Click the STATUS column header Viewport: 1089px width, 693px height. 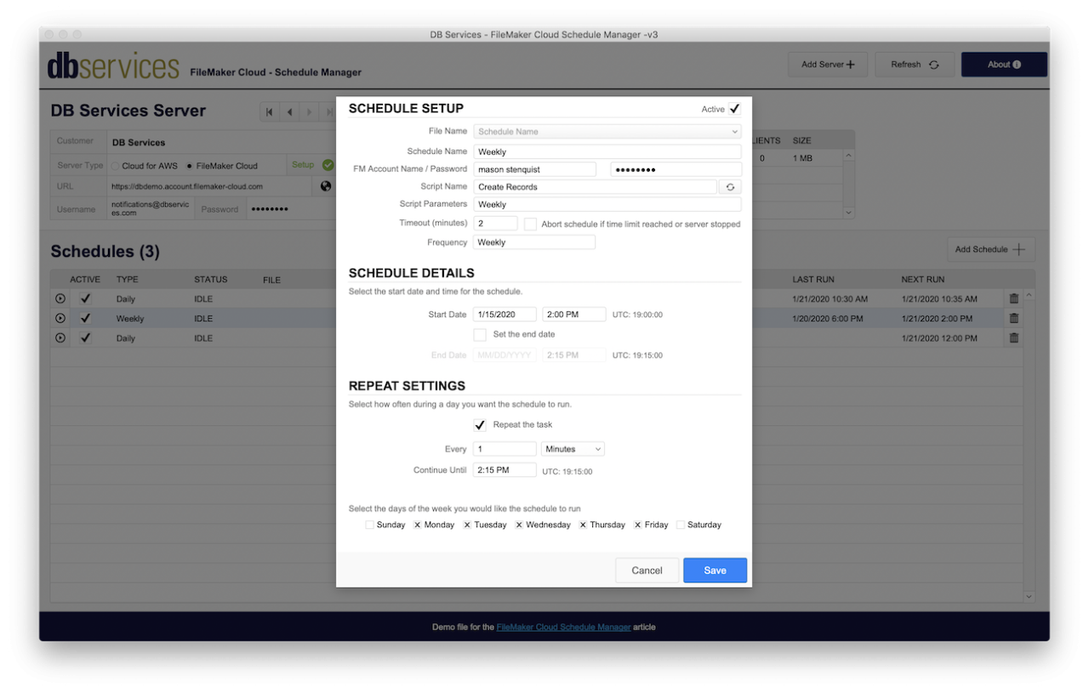click(210, 279)
